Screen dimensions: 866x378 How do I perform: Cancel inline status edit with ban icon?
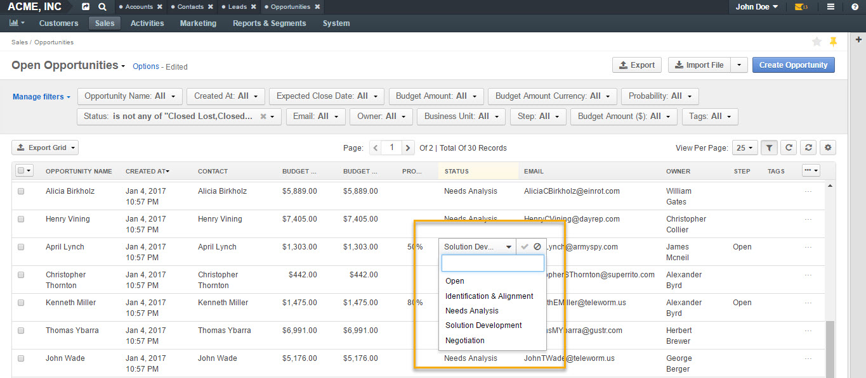pos(537,247)
